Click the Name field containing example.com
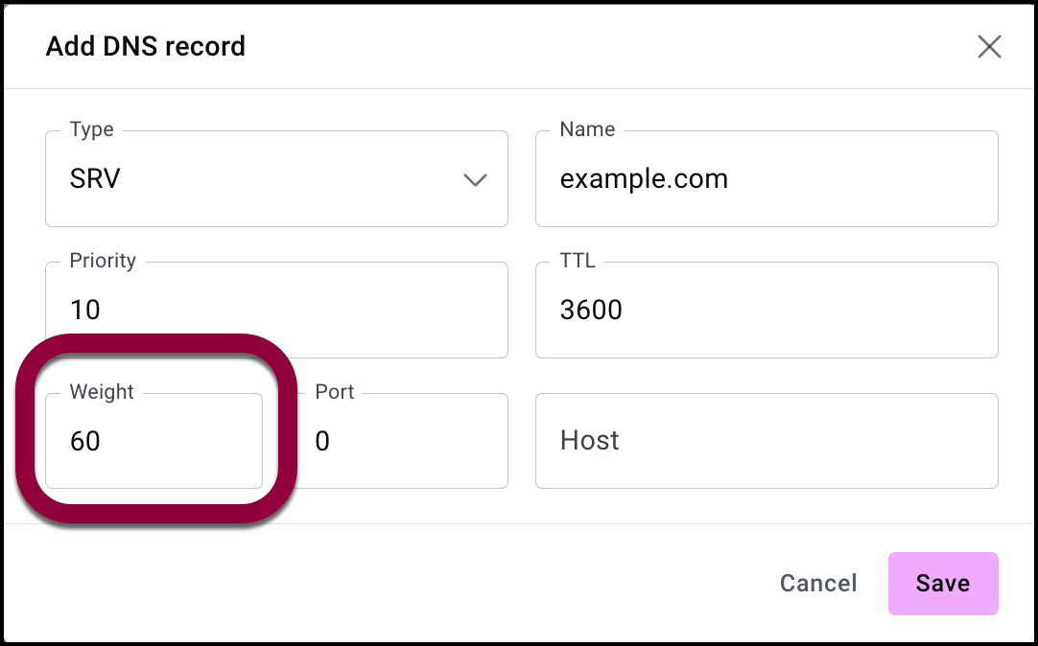The width and height of the screenshot is (1038, 646). click(x=766, y=179)
